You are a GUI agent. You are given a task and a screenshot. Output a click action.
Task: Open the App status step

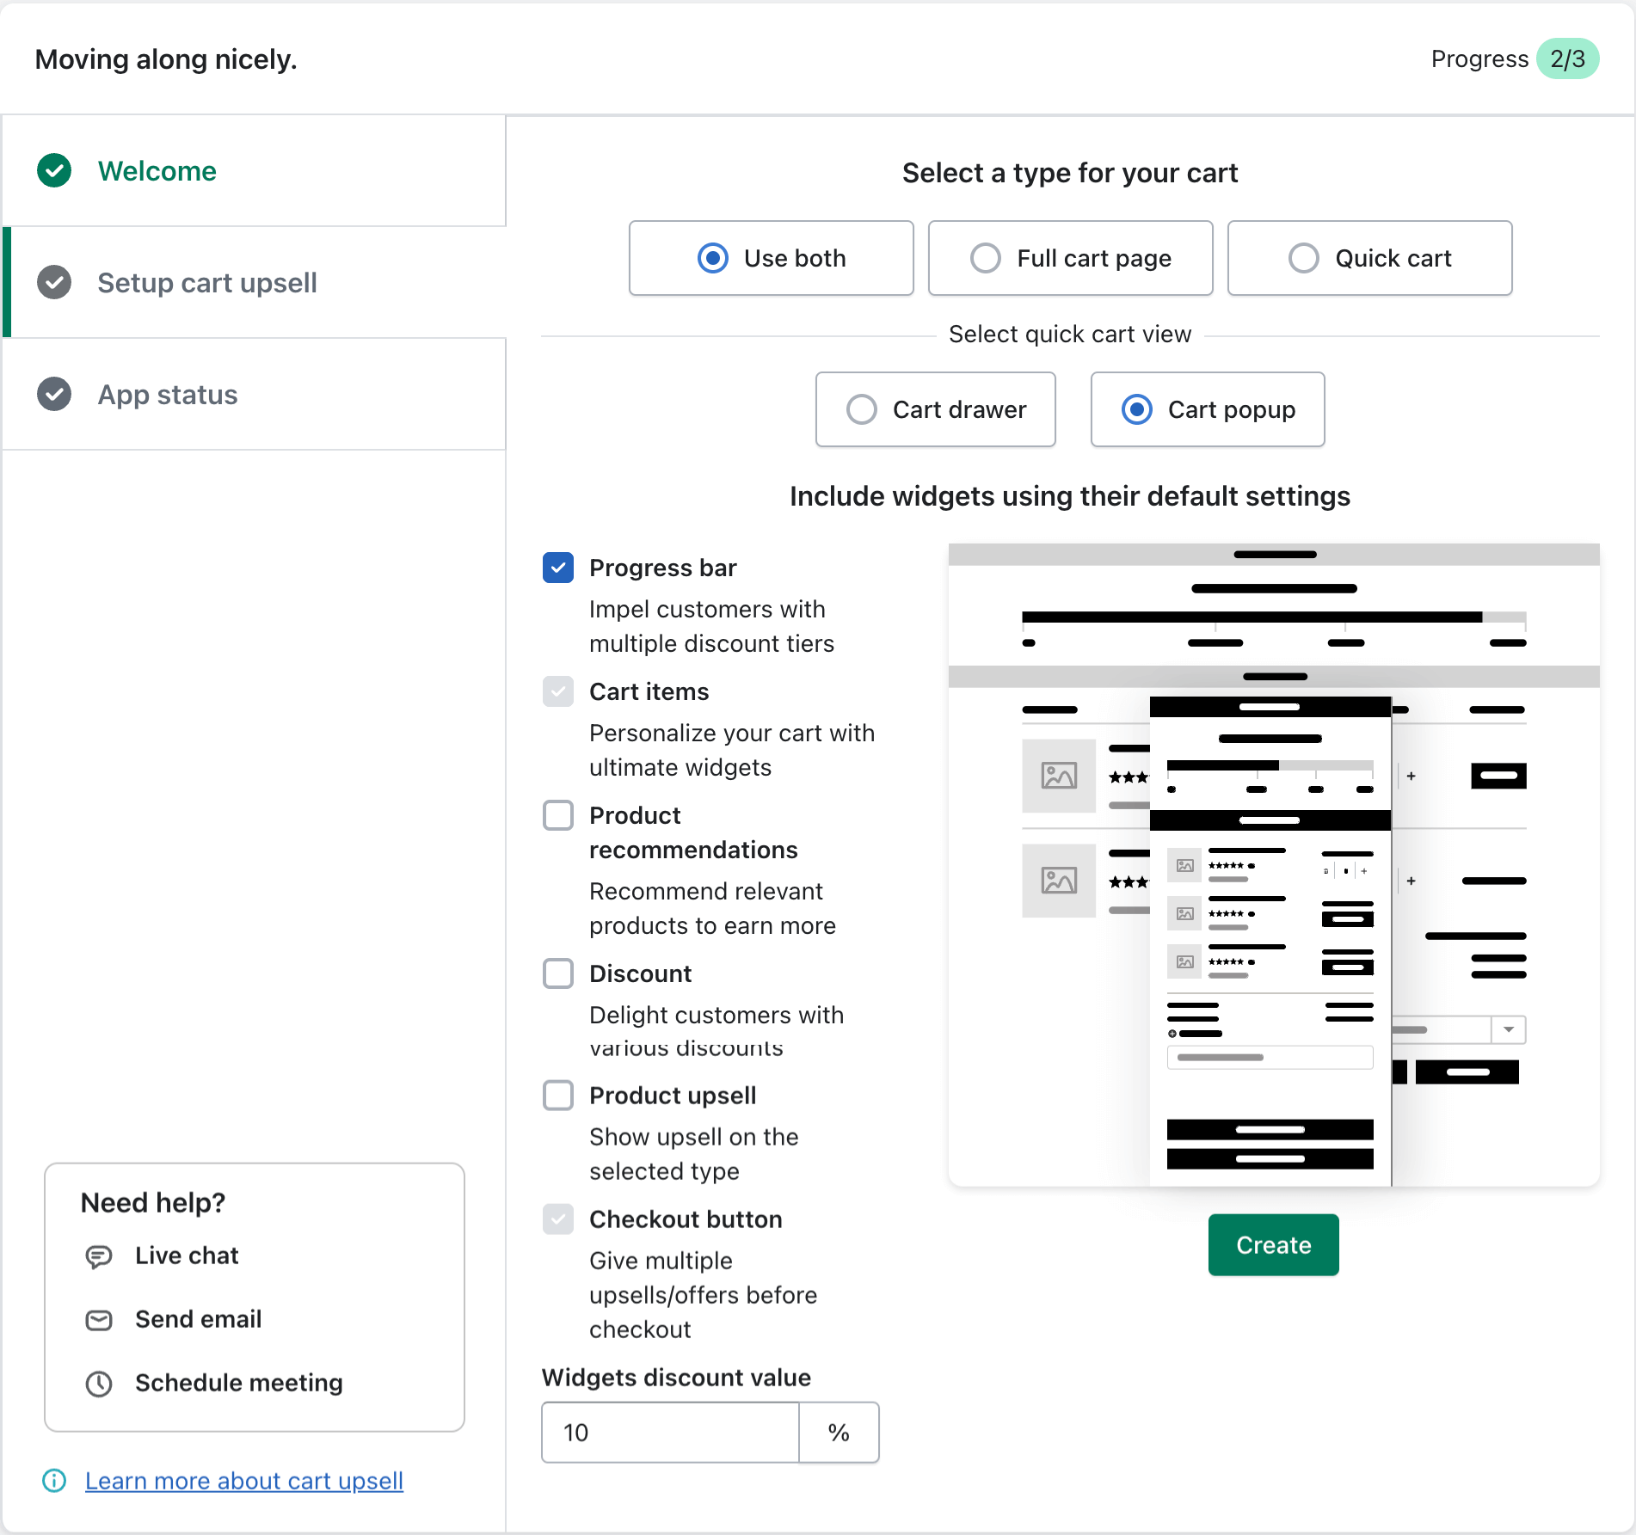coord(255,395)
